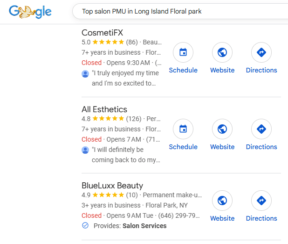Open the All Esthetics Website globe icon
The height and width of the screenshot is (244, 288).
(x=222, y=129)
